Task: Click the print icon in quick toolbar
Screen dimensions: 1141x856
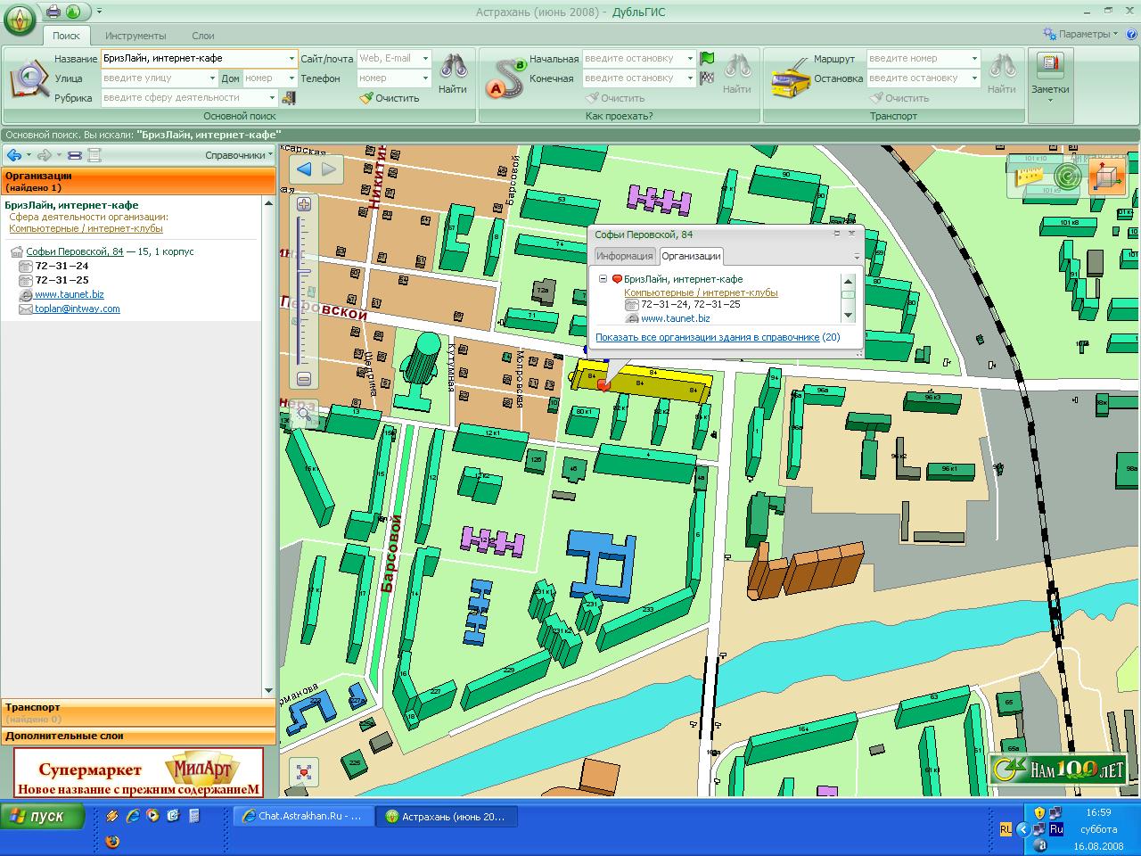Action: [x=53, y=12]
